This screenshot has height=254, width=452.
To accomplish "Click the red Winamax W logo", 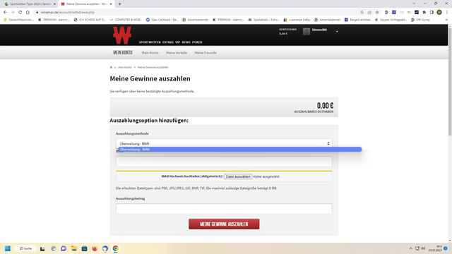I will (x=122, y=35).
